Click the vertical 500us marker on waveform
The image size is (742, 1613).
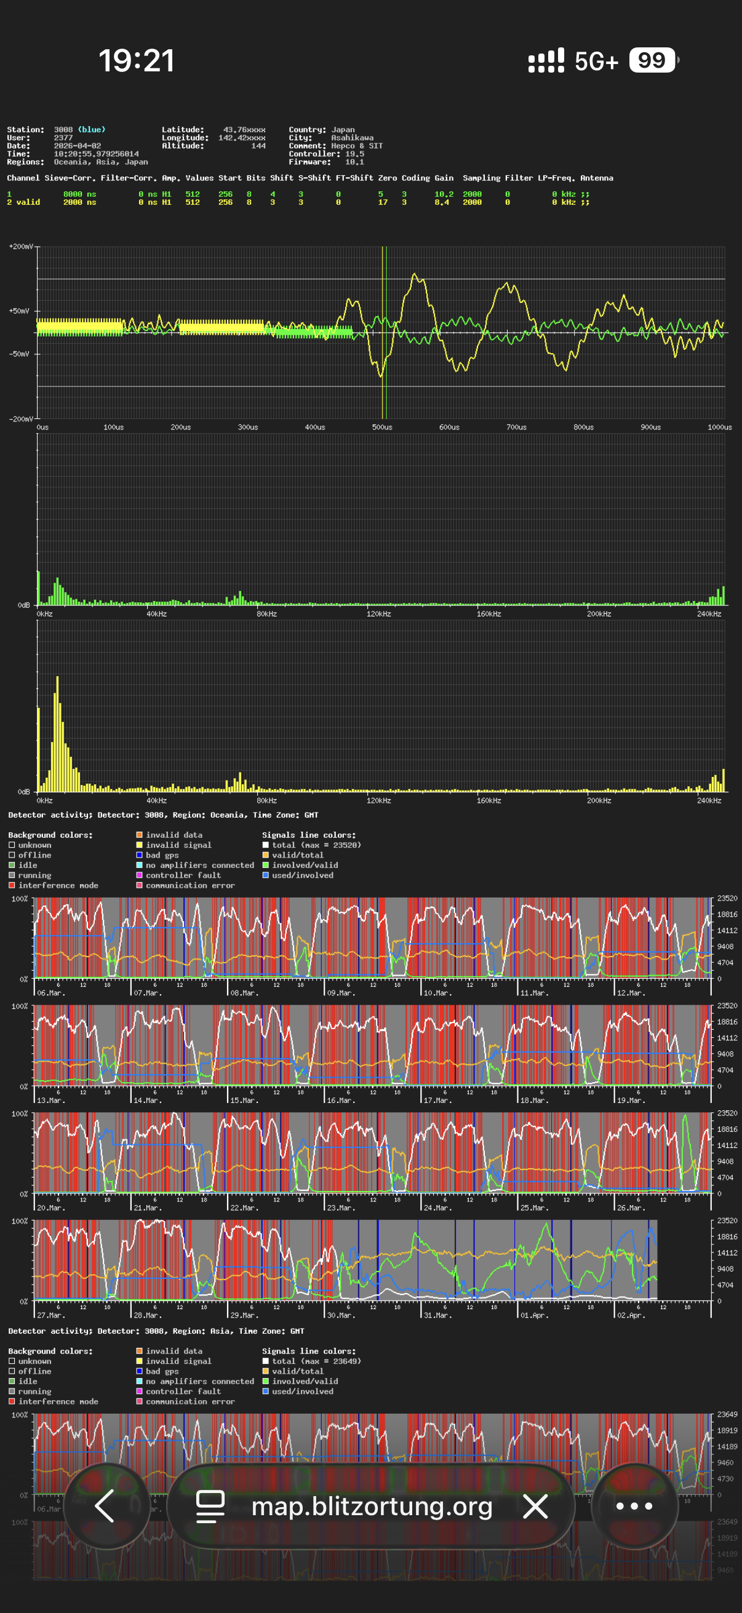click(x=384, y=332)
